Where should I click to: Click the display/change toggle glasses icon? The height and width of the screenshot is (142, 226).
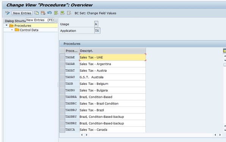point(7,13)
